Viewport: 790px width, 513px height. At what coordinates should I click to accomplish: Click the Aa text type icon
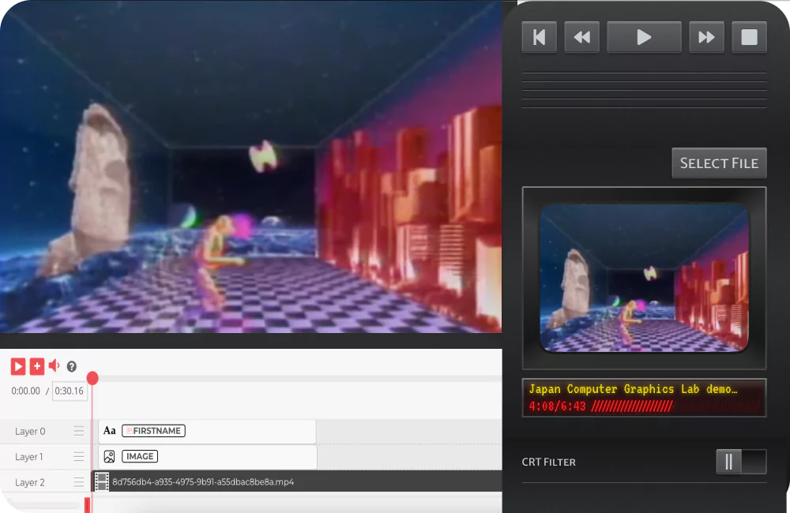pyautogui.click(x=109, y=430)
